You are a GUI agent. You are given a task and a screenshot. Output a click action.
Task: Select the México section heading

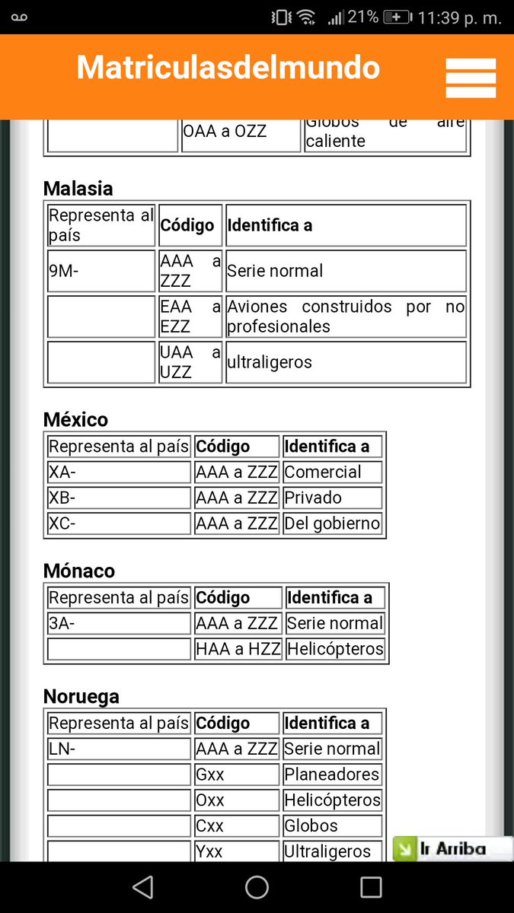pos(76,419)
